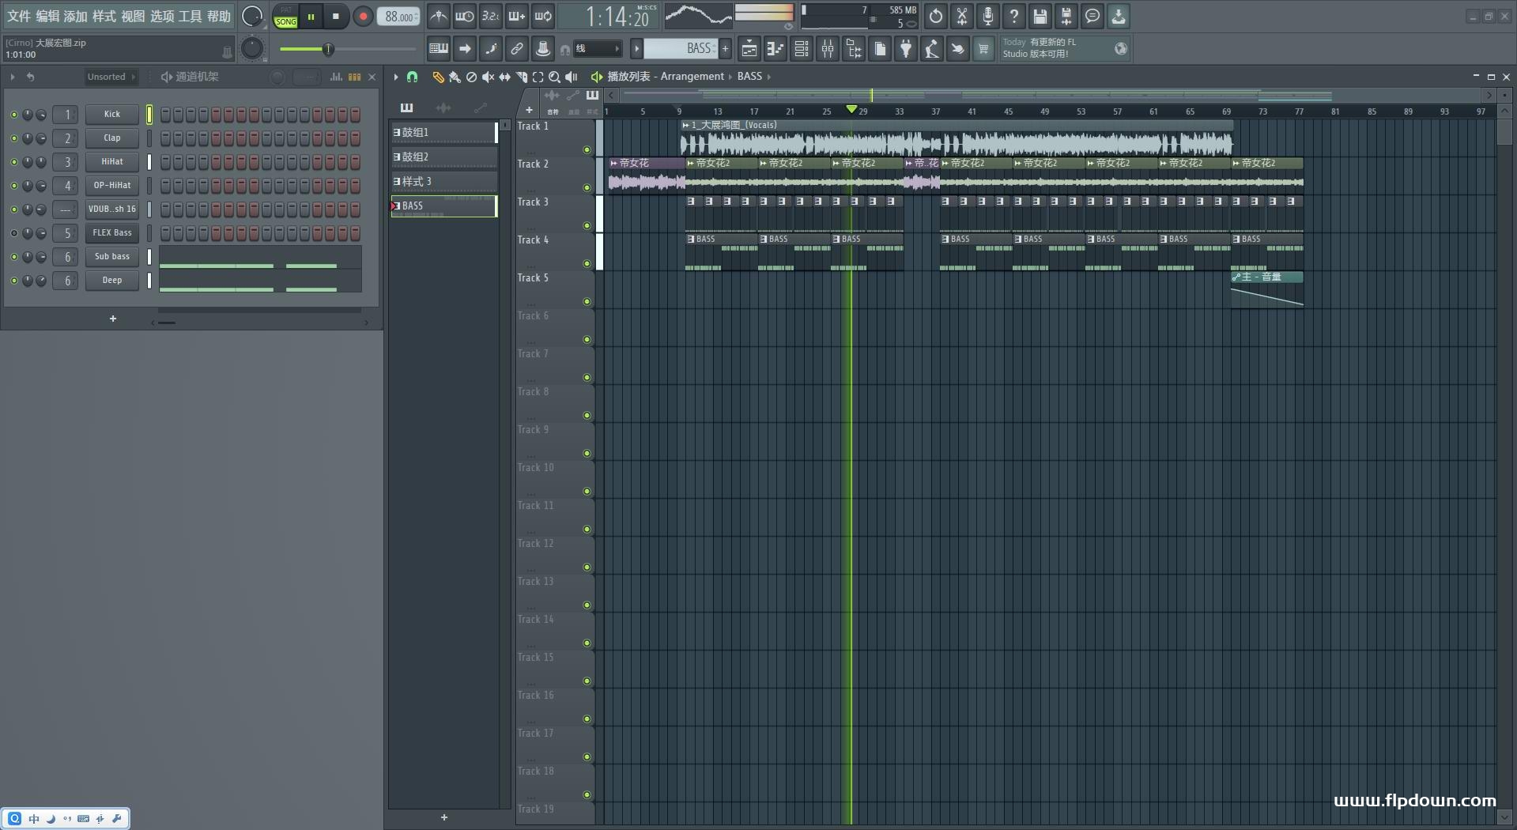Open the mixer window icon
The width and height of the screenshot is (1517, 830).
[x=827, y=49]
